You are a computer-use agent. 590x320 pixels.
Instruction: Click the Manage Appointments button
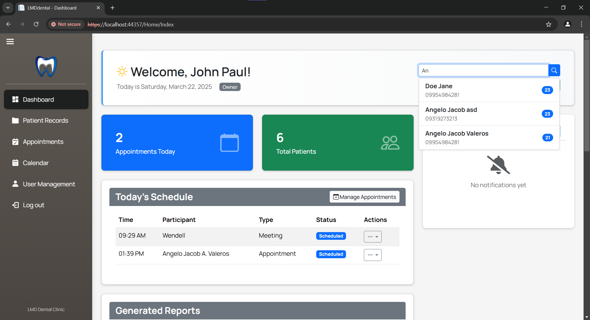364,197
